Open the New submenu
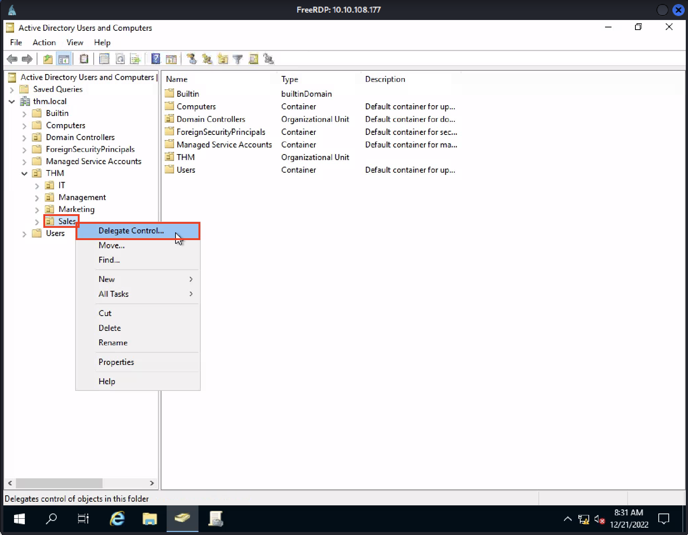This screenshot has height=535, width=688. click(x=138, y=279)
